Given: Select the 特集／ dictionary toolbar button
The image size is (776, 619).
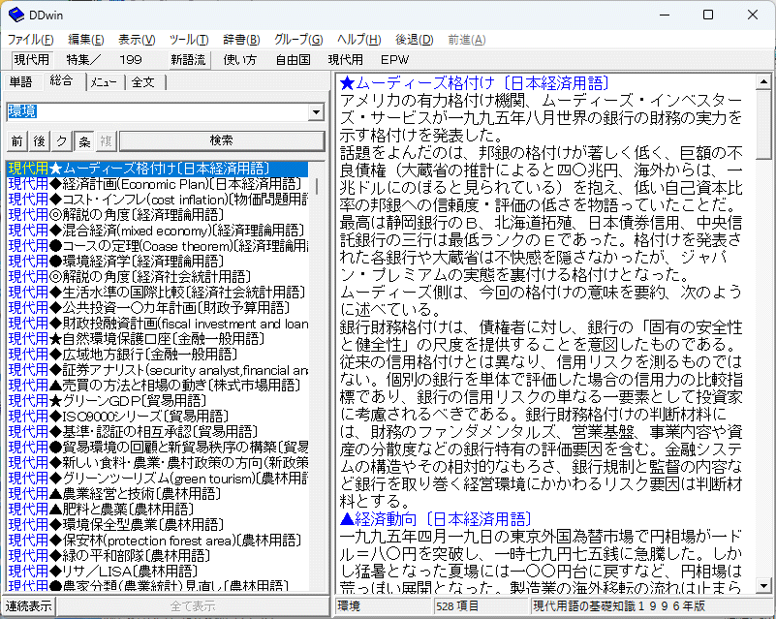Looking at the screenshot, I should pyautogui.click(x=83, y=60).
